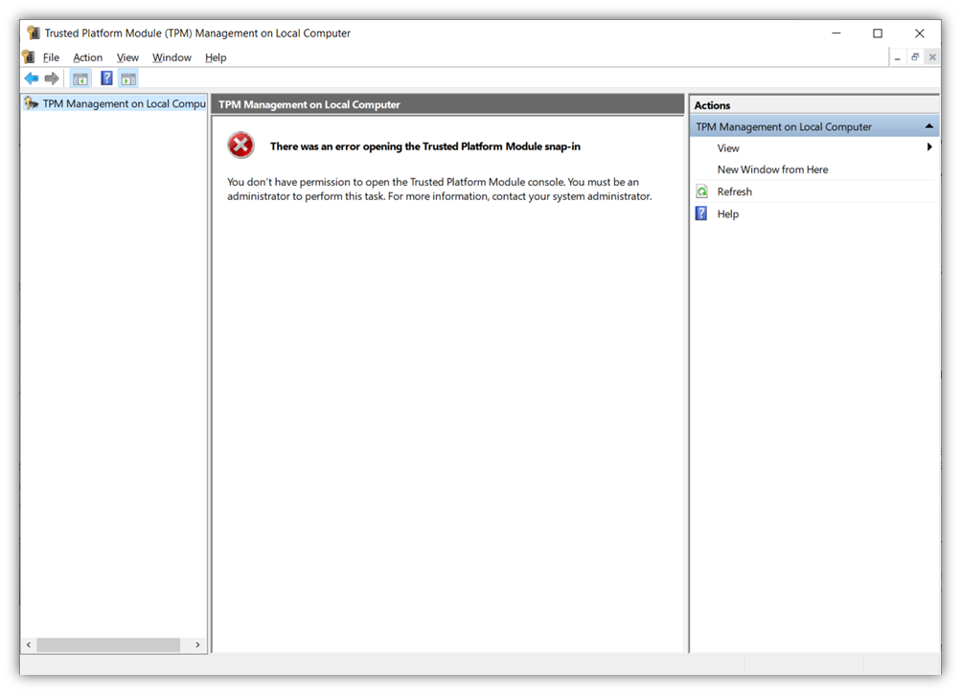The image size is (961, 694).
Task: Click the permission error message paragraph
Action: (x=440, y=190)
